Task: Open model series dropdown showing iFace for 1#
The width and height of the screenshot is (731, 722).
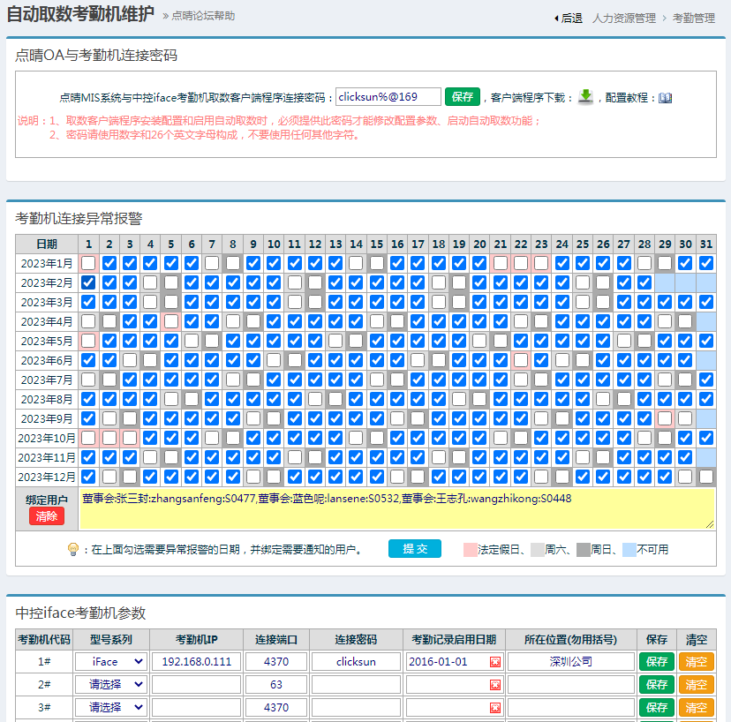Action: [111, 662]
